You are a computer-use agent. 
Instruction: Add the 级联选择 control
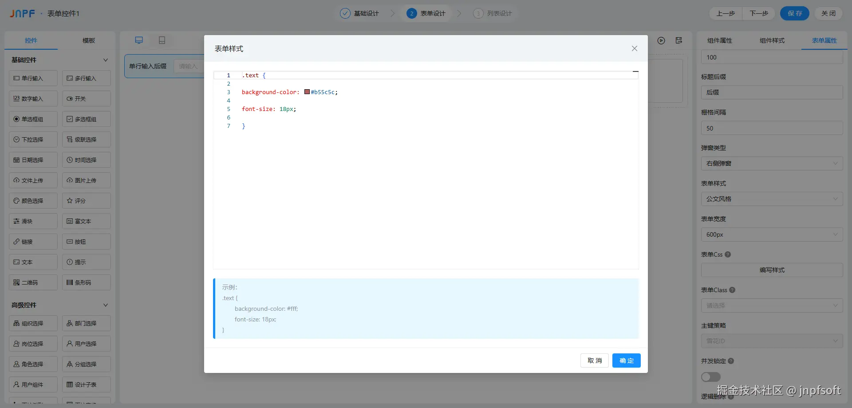point(87,139)
